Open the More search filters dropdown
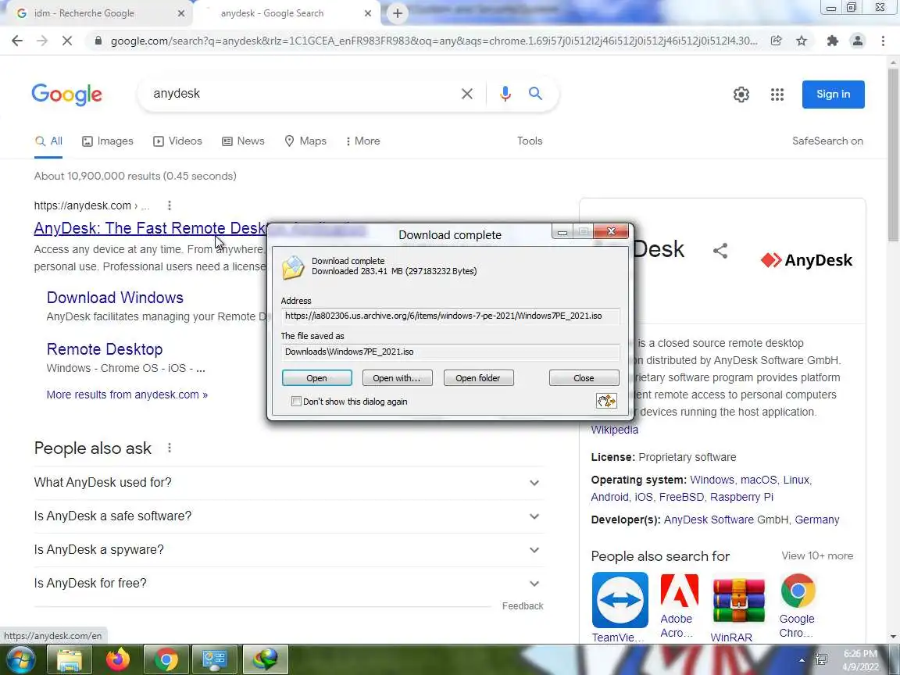This screenshot has width=900, height=675. pyautogui.click(x=362, y=141)
